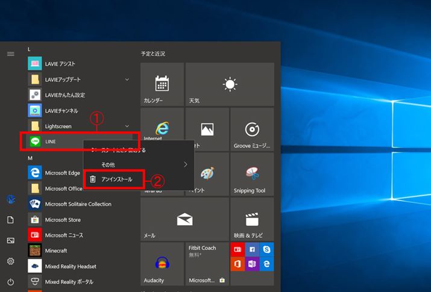Screen dimensions: 431x292
Task: Open the Groove ミュージック tile
Action: point(252,129)
